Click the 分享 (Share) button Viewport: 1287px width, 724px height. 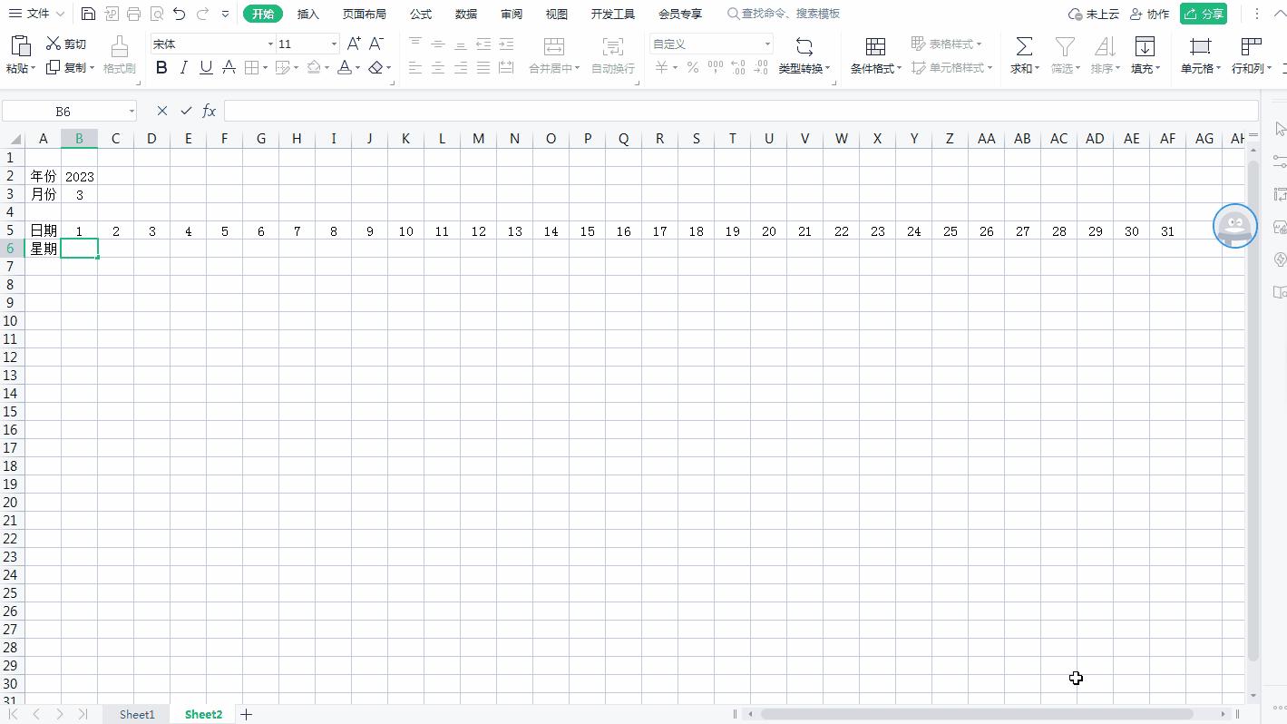[x=1204, y=13]
